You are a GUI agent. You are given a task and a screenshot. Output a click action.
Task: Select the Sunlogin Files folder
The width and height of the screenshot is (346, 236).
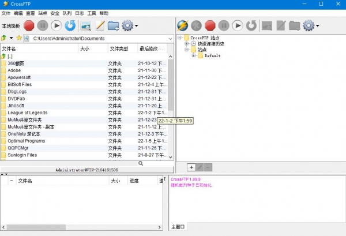[x=84, y=155]
